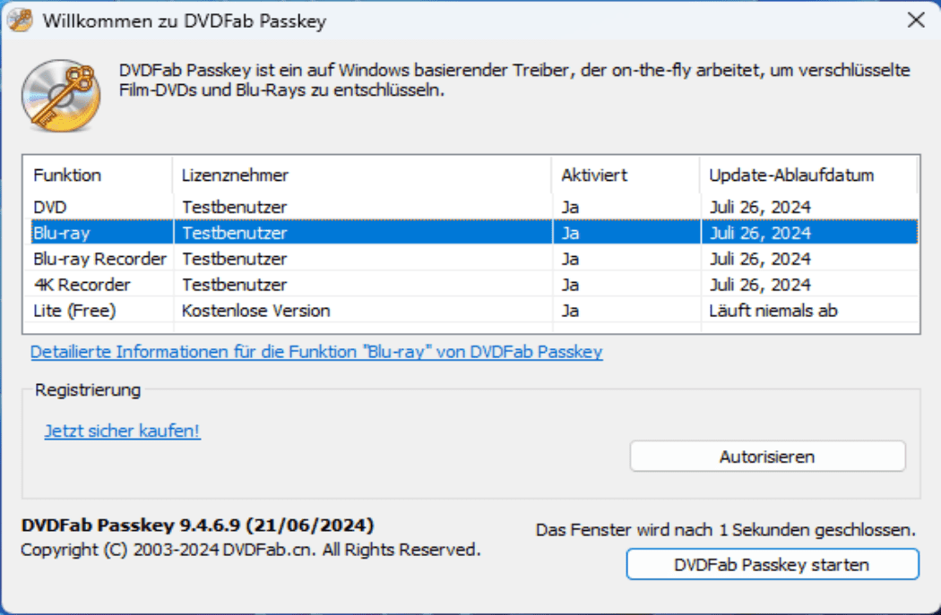Screen dimensions: 941x615
Task: Click Ja in the DVD row
Action: [570, 207]
